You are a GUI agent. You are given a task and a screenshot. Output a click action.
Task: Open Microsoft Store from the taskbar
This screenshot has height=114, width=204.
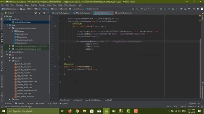tap(92, 111)
